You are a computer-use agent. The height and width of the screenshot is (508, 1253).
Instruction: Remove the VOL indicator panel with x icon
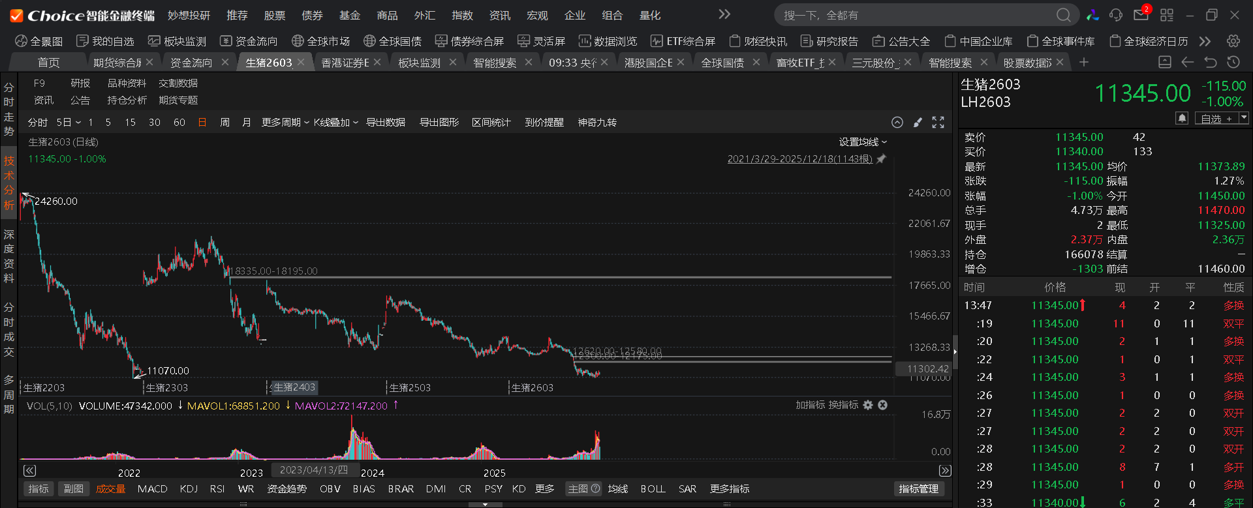[x=883, y=405]
